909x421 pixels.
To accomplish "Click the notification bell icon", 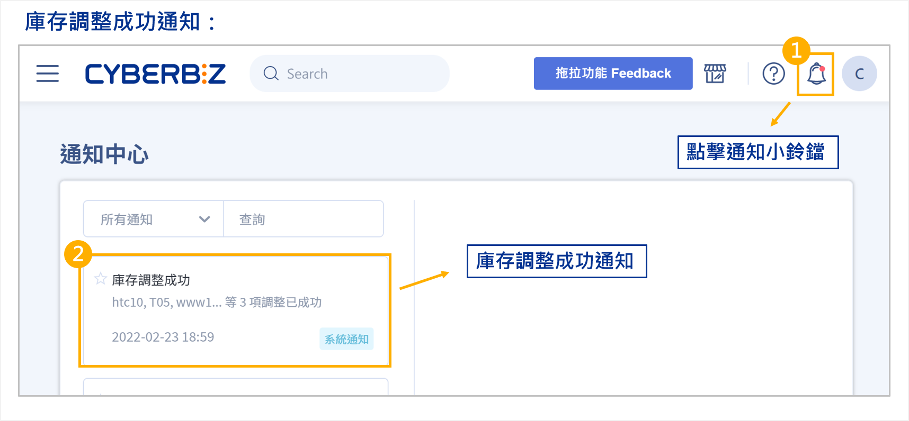I will point(816,74).
